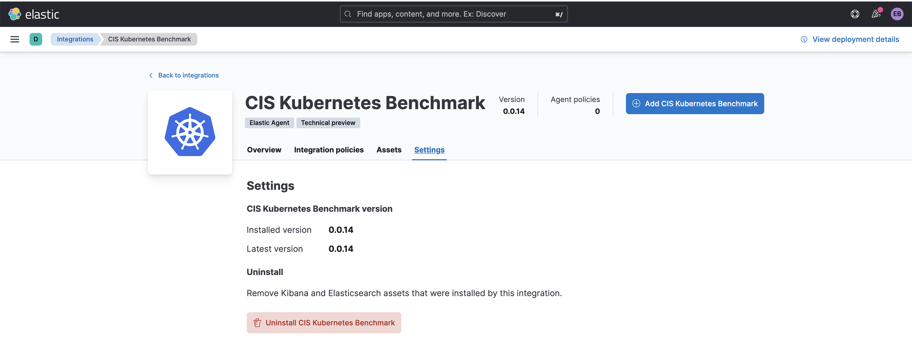Switch to the Assets tab
Viewport: 912px width, 347px height.
click(389, 150)
